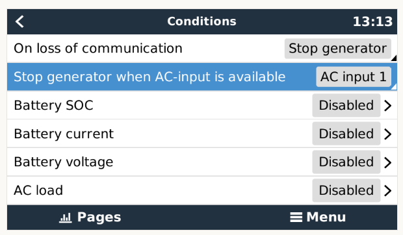Click the chevron arrow next to Battery SOC
The width and height of the screenshot is (403, 235).
pyautogui.click(x=388, y=105)
